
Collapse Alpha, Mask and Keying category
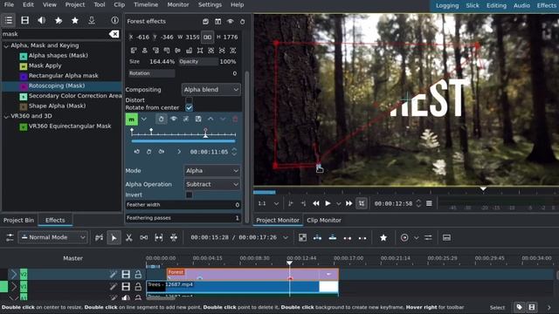[x=6, y=45]
